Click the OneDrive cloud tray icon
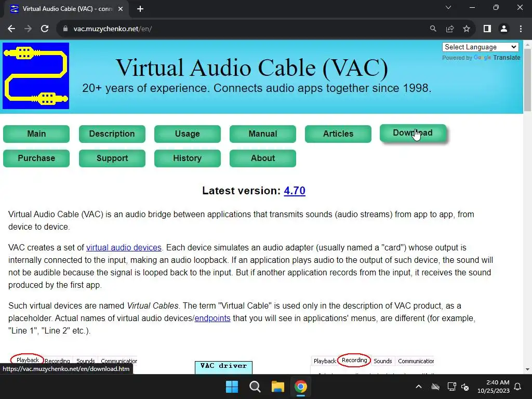Screen dimensions: 532x399 coord(435,387)
